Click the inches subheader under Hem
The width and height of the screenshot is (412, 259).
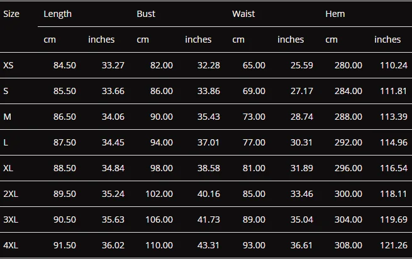click(387, 40)
